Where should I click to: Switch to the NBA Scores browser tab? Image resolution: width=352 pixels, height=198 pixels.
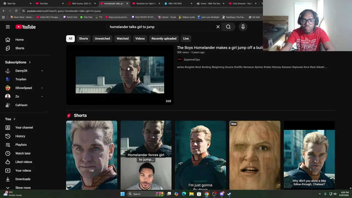coord(81,4)
